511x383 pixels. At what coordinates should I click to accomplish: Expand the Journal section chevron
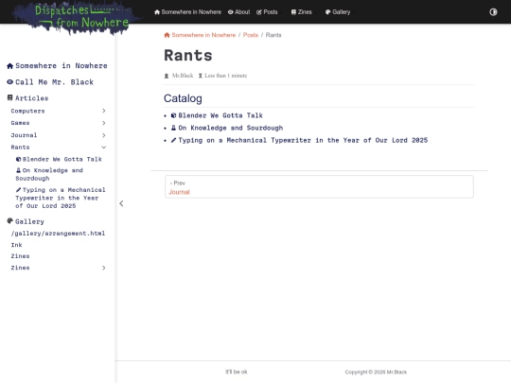(x=104, y=135)
